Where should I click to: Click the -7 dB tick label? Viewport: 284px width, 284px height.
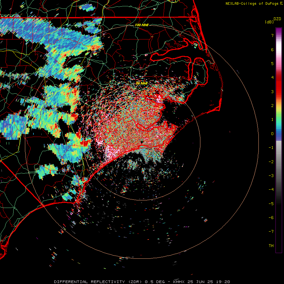(271, 232)
